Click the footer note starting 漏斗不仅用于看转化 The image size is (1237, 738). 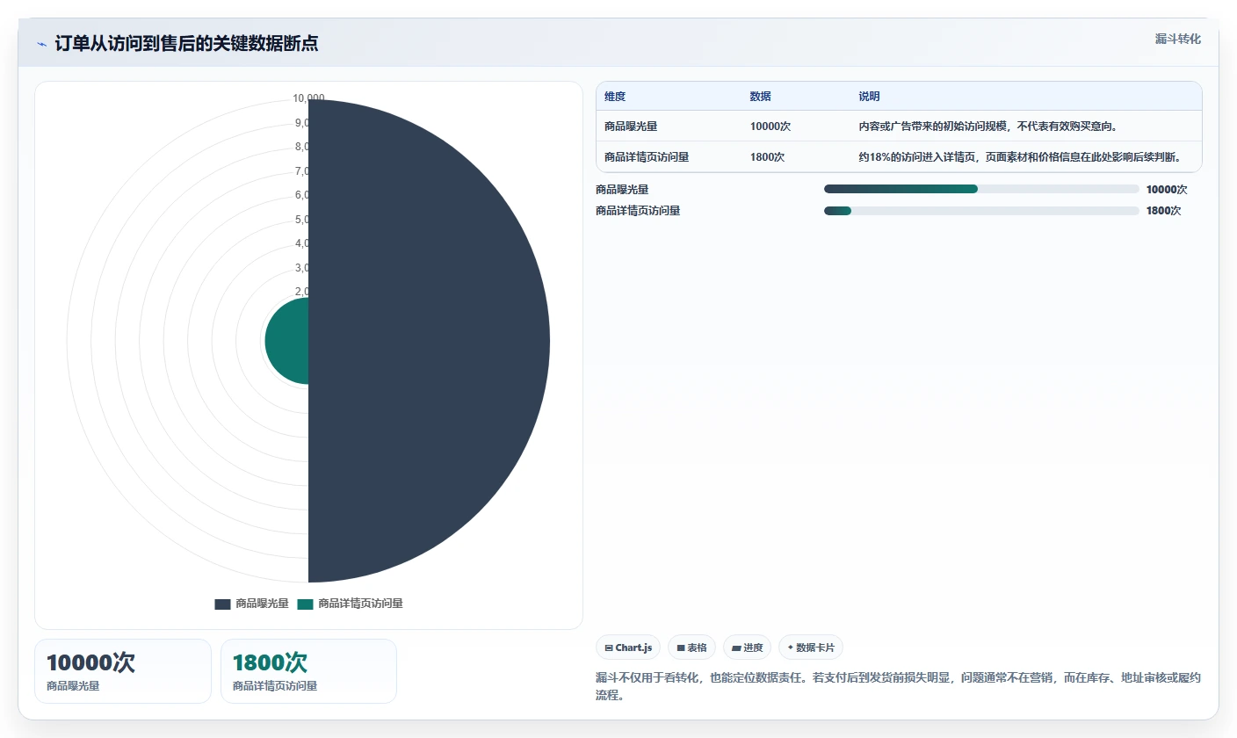[x=898, y=686]
